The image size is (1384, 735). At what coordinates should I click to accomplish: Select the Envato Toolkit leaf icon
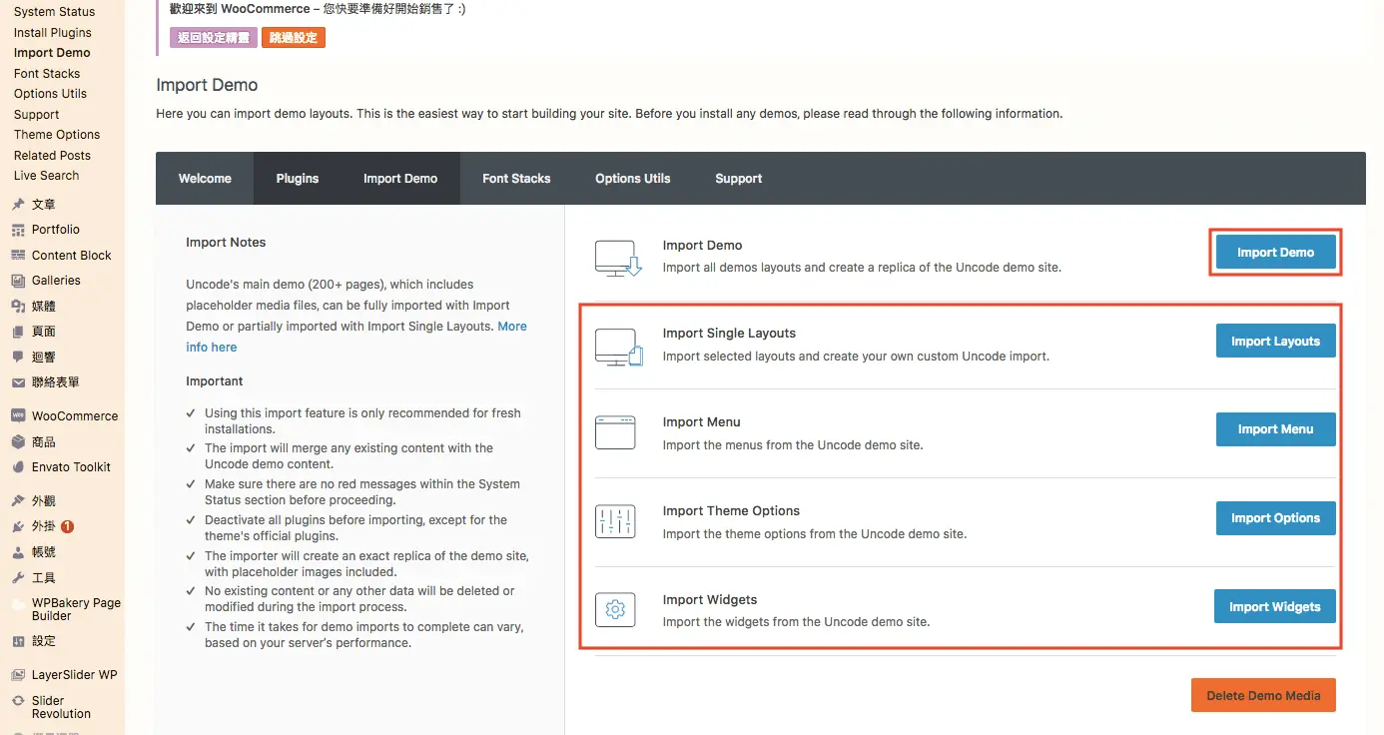(18, 467)
